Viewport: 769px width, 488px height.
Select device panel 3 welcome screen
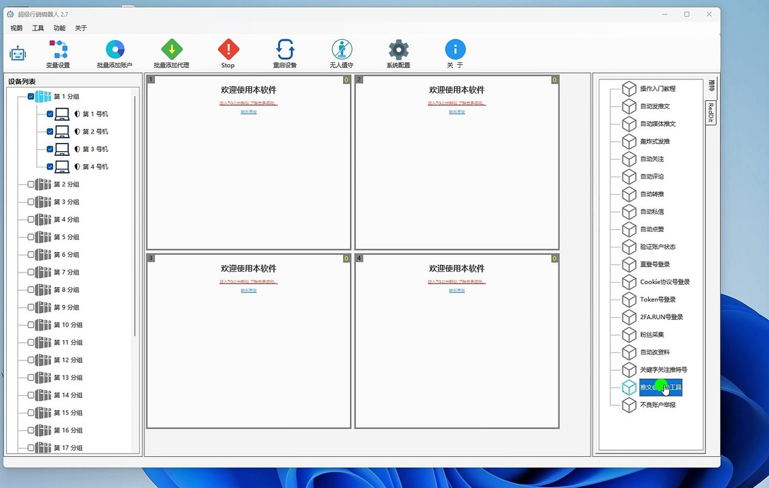(x=249, y=341)
